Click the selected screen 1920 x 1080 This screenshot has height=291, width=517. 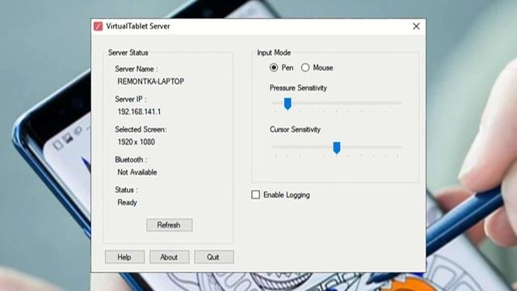137,142
